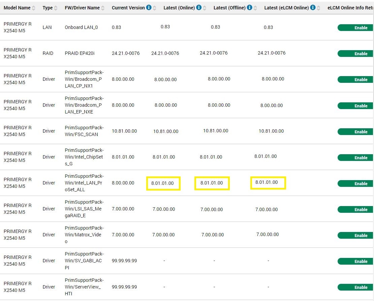The height and width of the screenshot is (301, 374).
Task: Select PrimSupportPack-Win/SV_GABI_ACPI name cell
Action: 84,261
